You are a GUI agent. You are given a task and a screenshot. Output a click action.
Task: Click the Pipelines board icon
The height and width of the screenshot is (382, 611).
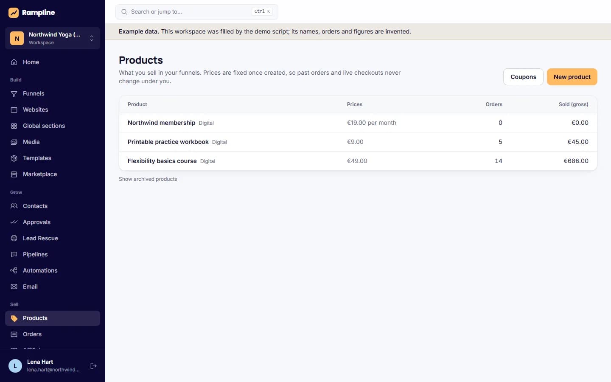click(14, 254)
